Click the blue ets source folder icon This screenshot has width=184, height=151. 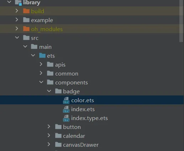(42, 56)
